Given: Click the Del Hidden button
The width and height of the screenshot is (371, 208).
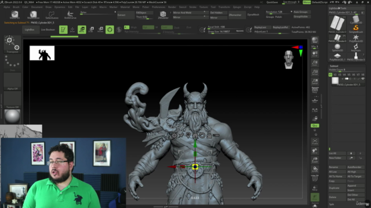Looking at the screenshot, I should coord(219,13).
